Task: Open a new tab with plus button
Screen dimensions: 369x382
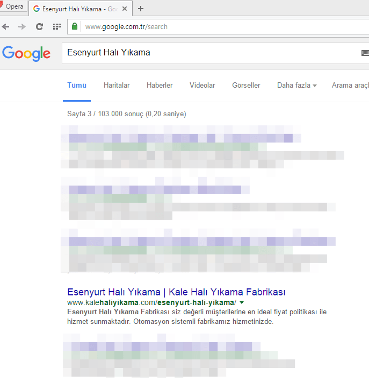Action: point(141,9)
